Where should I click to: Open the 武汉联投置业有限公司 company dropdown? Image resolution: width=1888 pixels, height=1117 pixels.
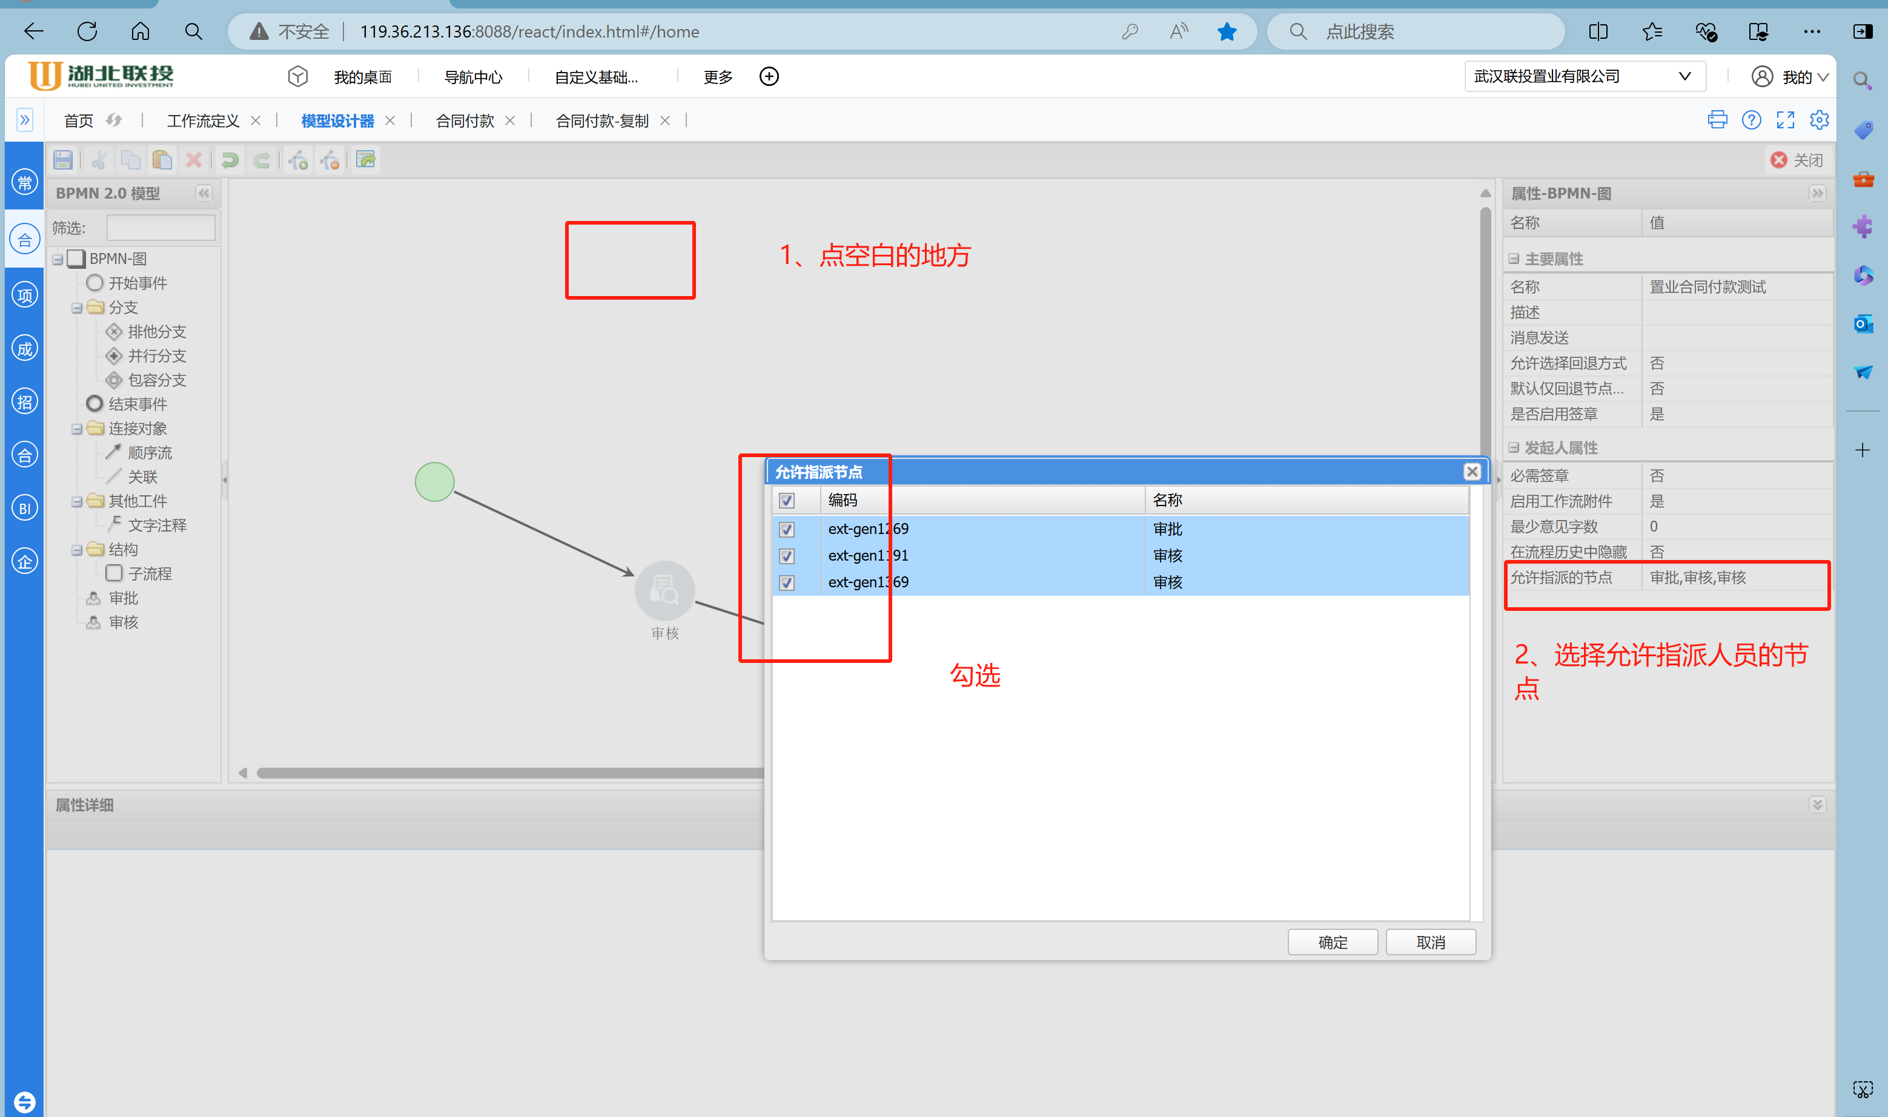pos(1585,76)
